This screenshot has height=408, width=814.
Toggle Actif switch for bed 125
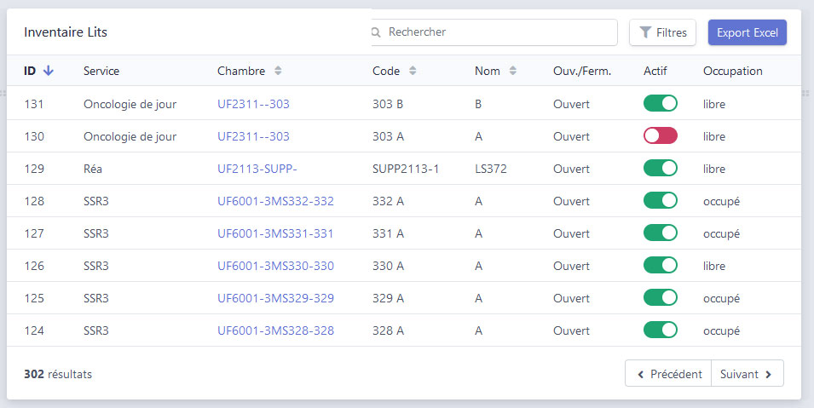point(661,297)
